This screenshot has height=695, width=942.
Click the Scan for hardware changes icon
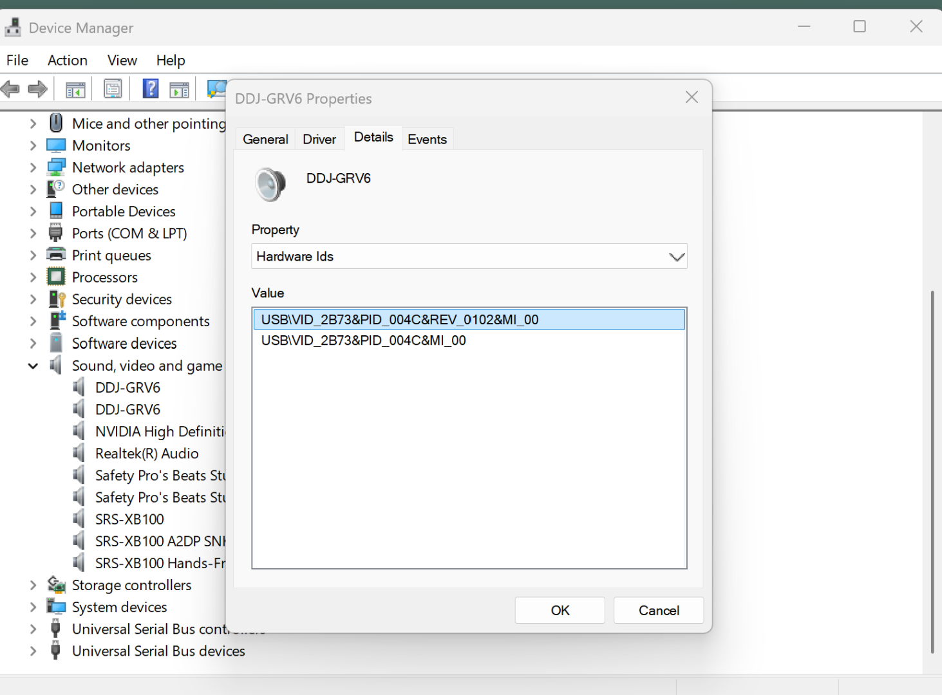[216, 89]
